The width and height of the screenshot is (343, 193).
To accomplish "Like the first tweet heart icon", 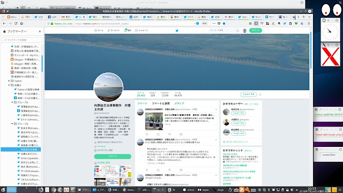I will 169,134.
